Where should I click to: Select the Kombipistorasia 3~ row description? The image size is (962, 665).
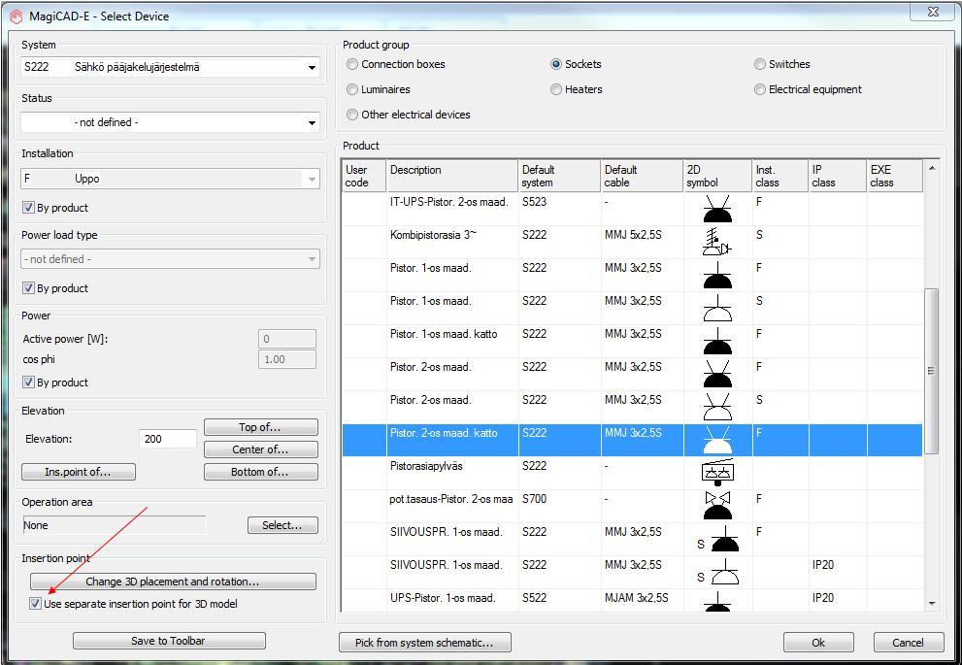pos(433,235)
